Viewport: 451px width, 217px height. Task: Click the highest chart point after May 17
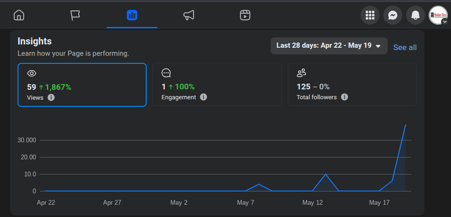click(x=406, y=125)
